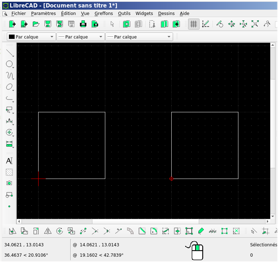This screenshot has height=262, width=278.
Task: Open the Édition menu
Action: (69, 14)
